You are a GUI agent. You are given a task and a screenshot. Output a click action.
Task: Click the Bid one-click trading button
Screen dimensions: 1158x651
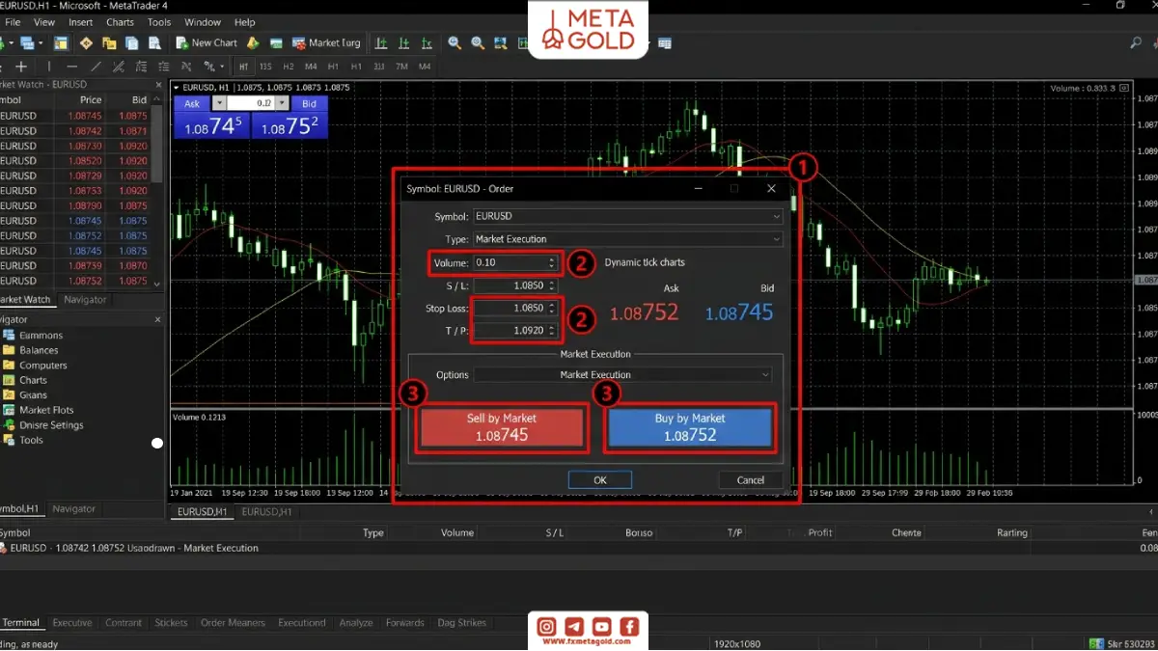[309, 103]
